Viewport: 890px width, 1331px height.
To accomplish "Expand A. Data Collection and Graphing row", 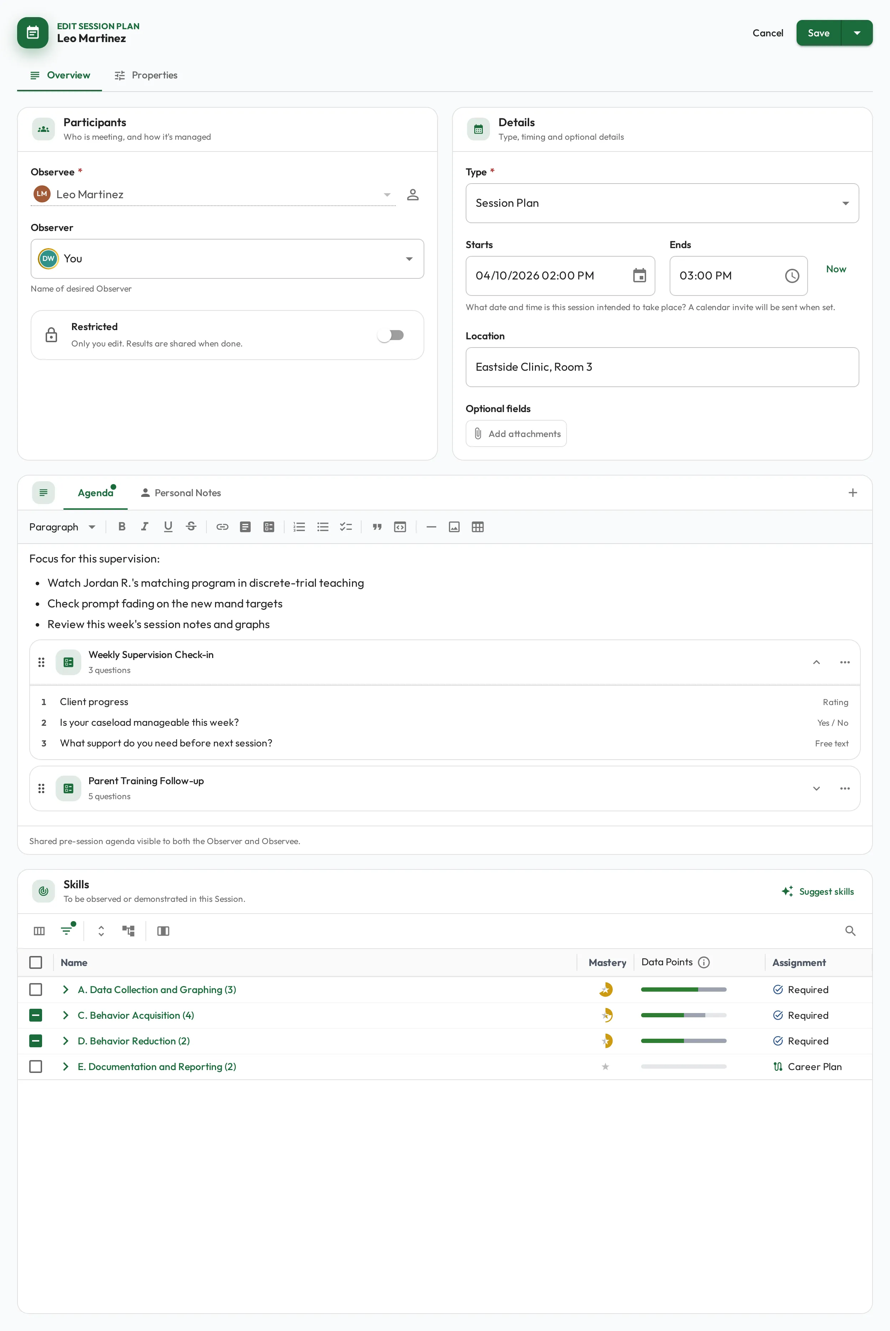I will [66, 990].
